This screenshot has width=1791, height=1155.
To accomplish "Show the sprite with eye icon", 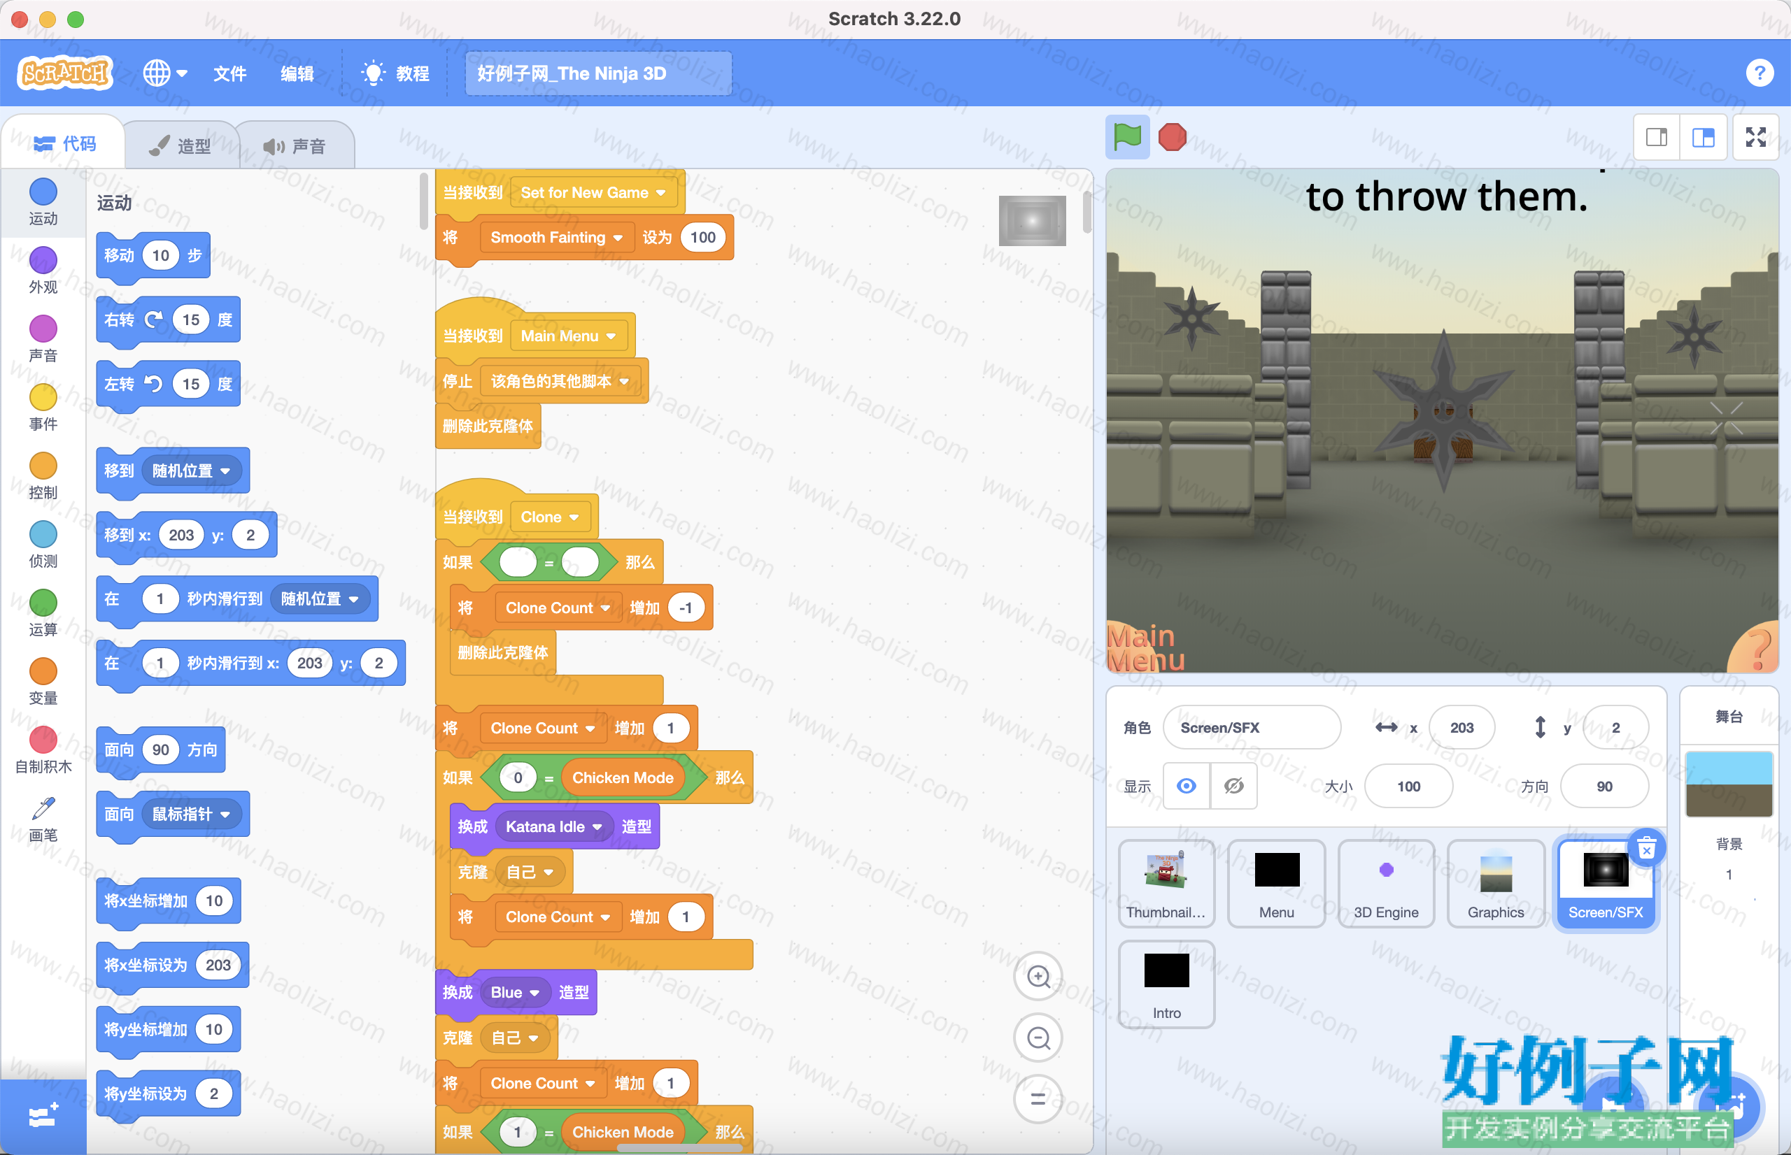I will [x=1187, y=785].
